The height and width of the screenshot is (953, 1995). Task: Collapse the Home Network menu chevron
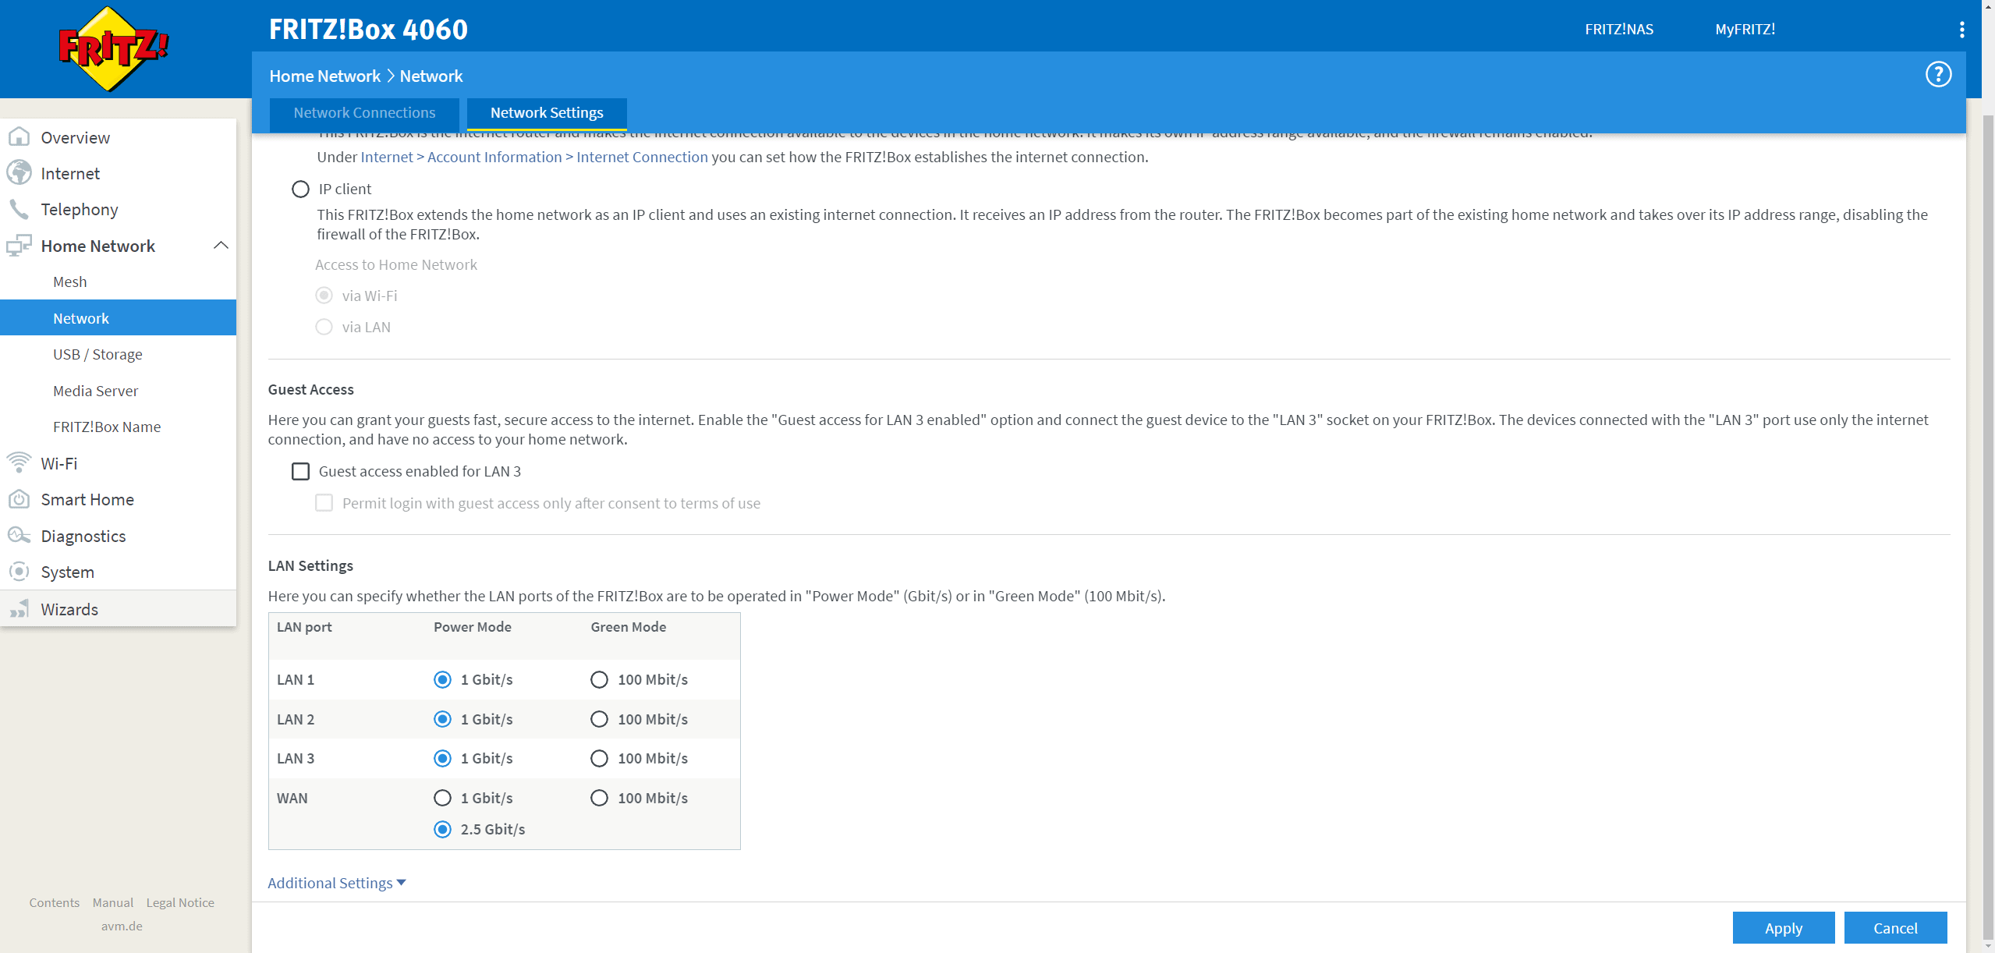pyautogui.click(x=221, y=246)
